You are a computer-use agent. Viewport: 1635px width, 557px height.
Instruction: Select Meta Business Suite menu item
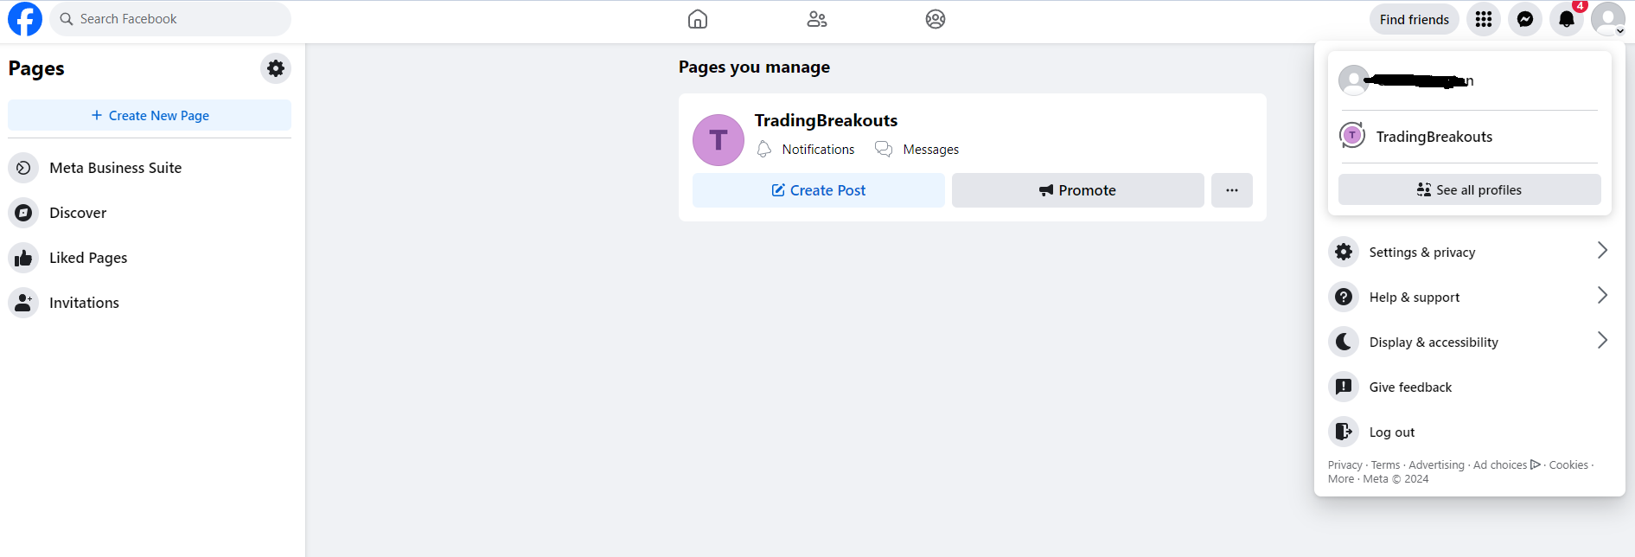(x=150, y=168)
